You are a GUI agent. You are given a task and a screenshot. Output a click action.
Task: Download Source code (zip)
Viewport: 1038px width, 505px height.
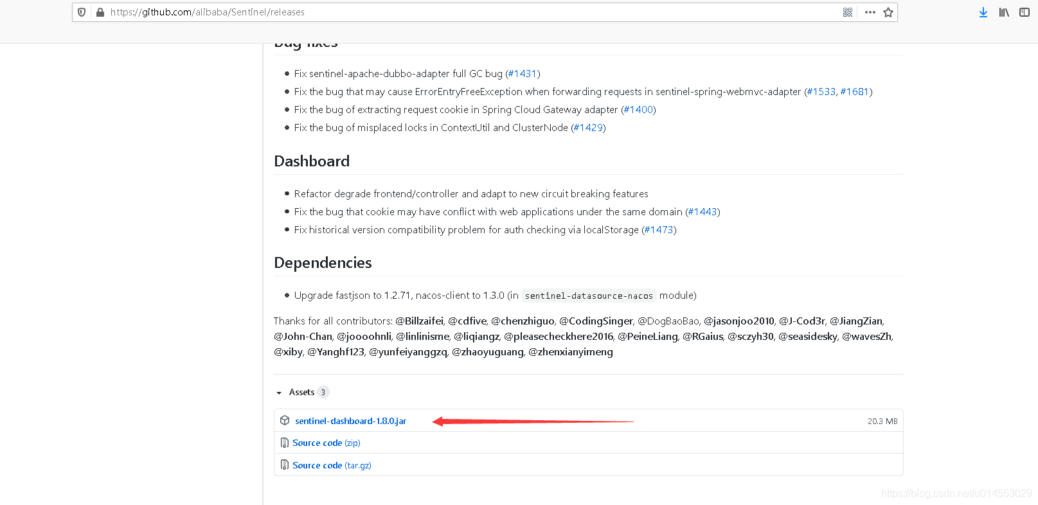click(327, 443)
